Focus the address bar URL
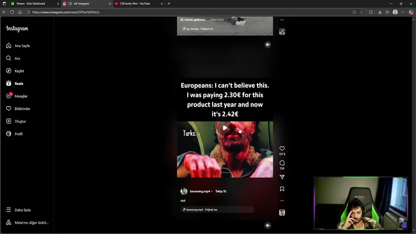This screenshot has height=234, width=416. click(66, 12)
